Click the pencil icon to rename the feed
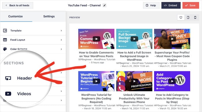 click(104, 5)
